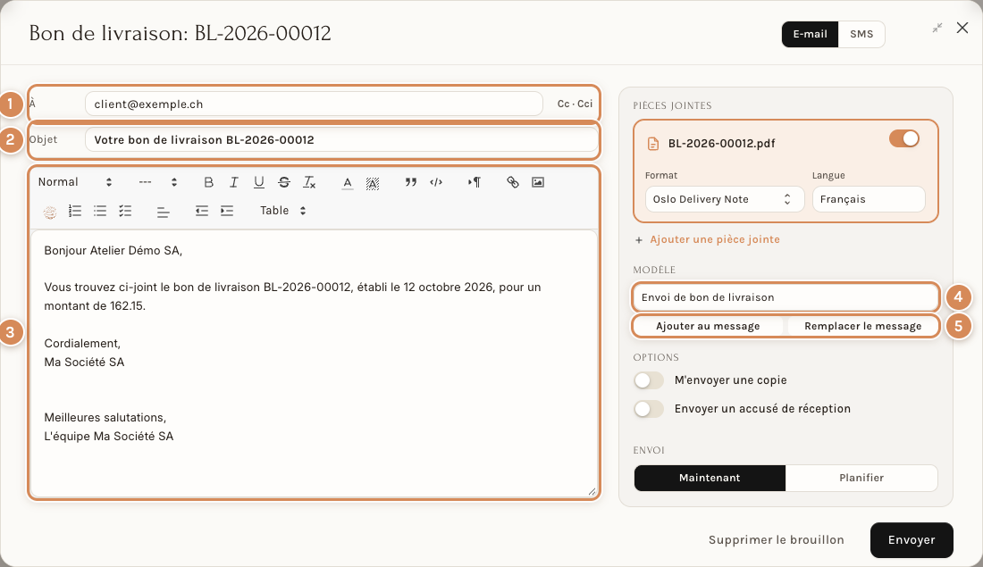Toggle bold formatting in the editor
Viewport: 983px width, 567px height.
point(209,182)
